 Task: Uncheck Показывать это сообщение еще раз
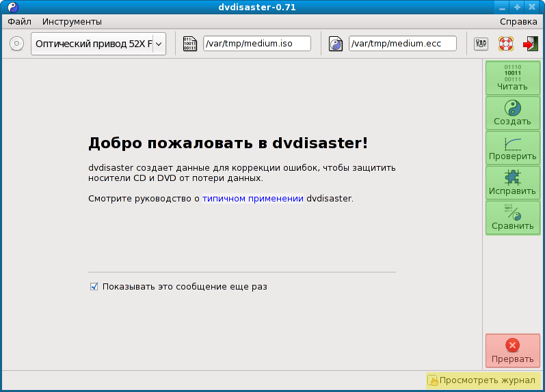pyautogui.click(x=94, y=286)
